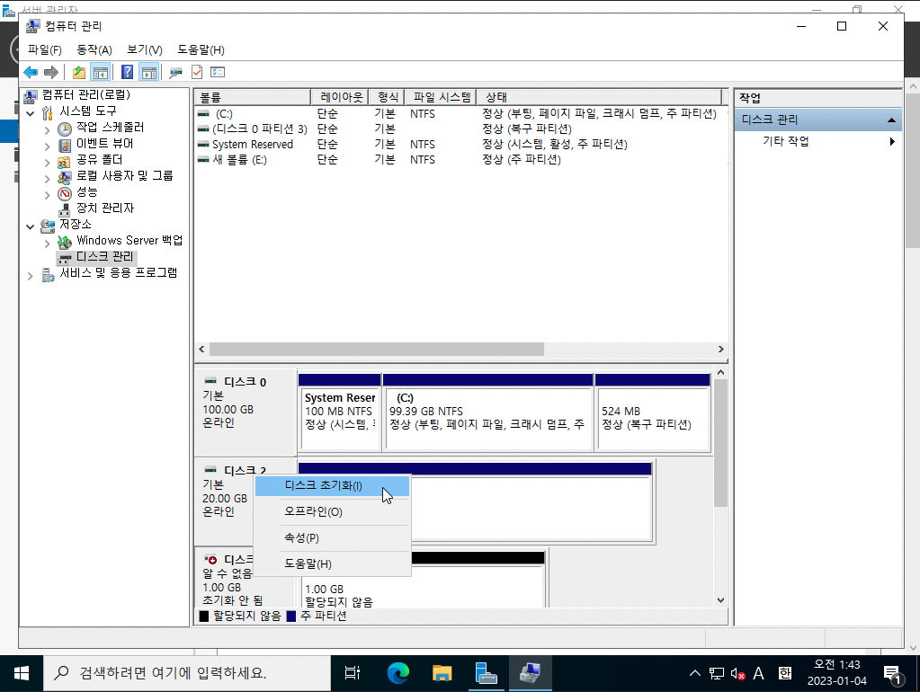This screenshot has width=920, height=692.
Task: Expand the 이벤트 뷰어 node
Action: pos(47,146)
